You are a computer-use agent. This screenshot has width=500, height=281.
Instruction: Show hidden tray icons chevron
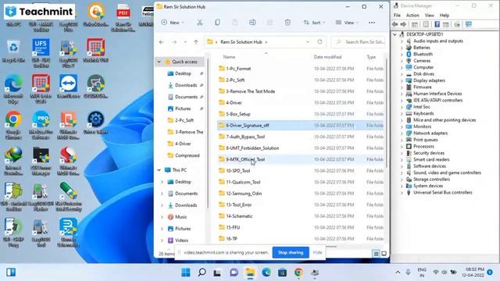click(x=398, y=272)
